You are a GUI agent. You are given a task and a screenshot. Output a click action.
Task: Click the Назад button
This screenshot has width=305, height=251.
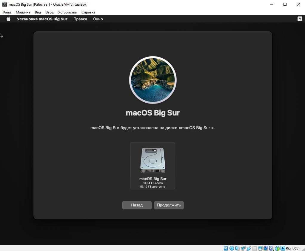(137, 205)
